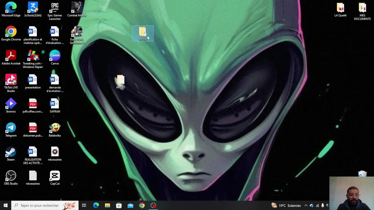This screenshot has height=210, width=374.
Task: Click the Canva desktop icon
Action: coord(55,57)
